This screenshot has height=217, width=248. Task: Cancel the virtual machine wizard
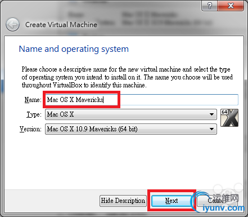pyautogui.click(x=217, y=201)
